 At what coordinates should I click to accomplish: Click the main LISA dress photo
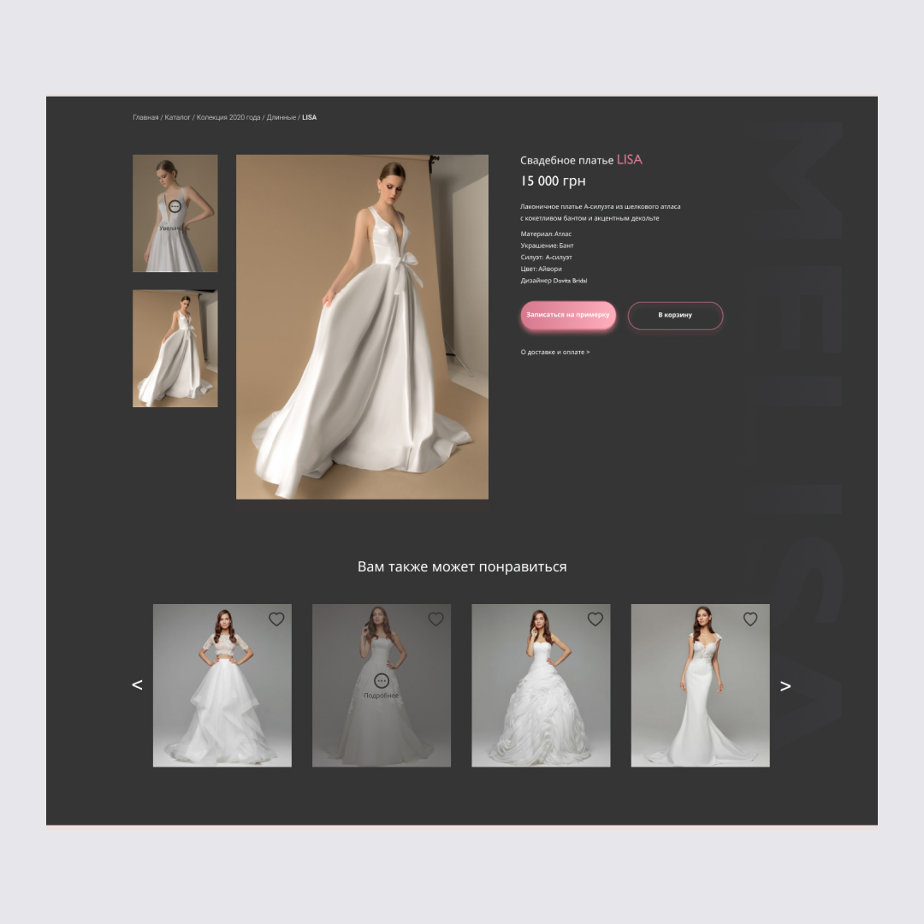pyautogui.click(x=362, y=327)
